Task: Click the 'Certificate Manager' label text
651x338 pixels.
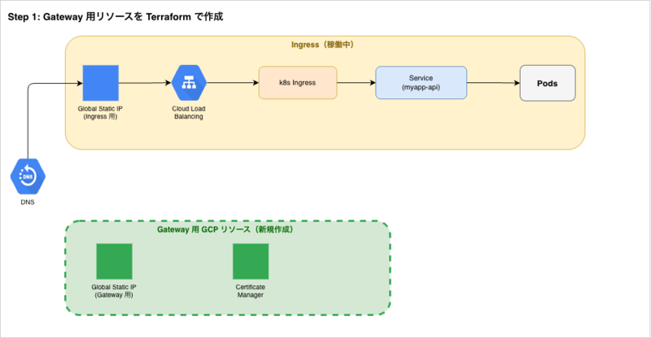Action: pos(251,291)
